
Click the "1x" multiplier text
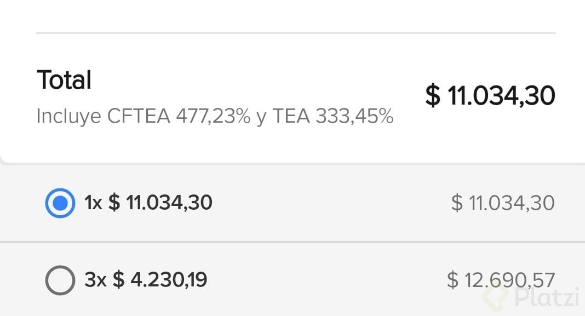click(93, 203)
